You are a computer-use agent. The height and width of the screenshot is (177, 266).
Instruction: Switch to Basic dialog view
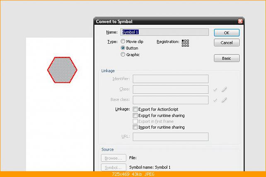[x=227, y=58]
